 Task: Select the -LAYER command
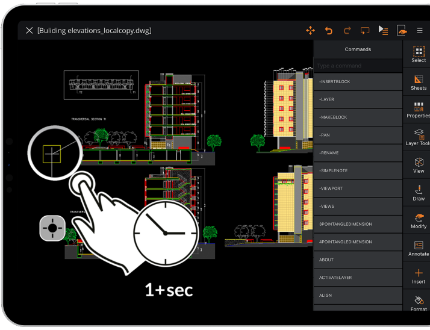pyautogui.click(x=358, y=99)
